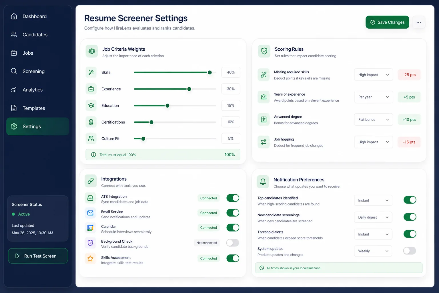The image size is (439, 293).
Task: Click the Background Check shield icon
Action: coord(90,243)
